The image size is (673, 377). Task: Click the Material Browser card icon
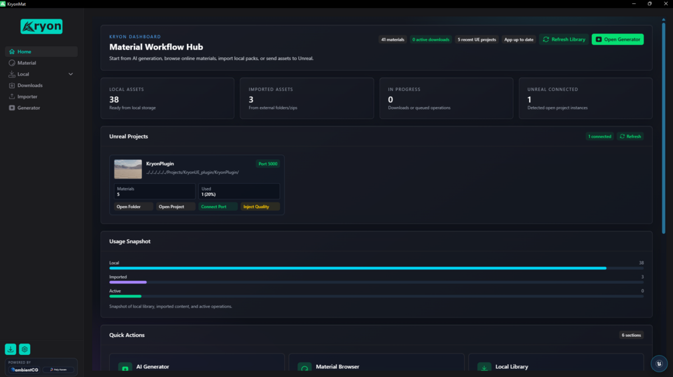point(304,367)
